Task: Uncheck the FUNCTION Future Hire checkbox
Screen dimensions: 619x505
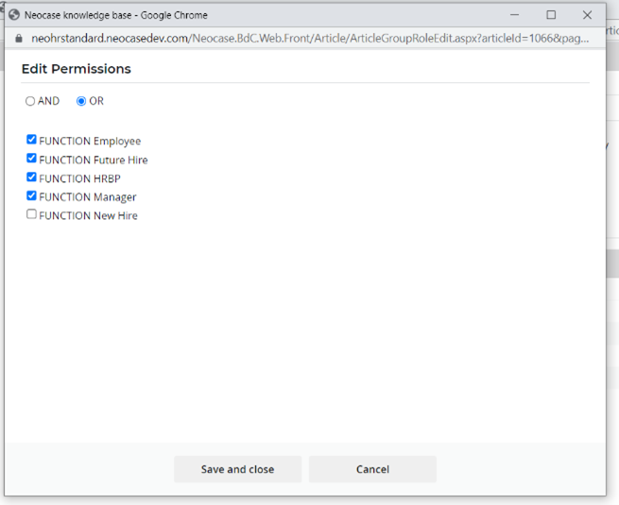Action: pyautogui.click(x=32, y=159)
